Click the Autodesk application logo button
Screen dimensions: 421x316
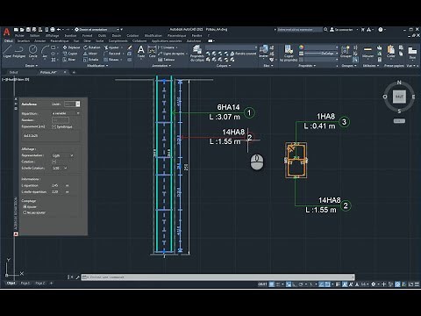6,32
